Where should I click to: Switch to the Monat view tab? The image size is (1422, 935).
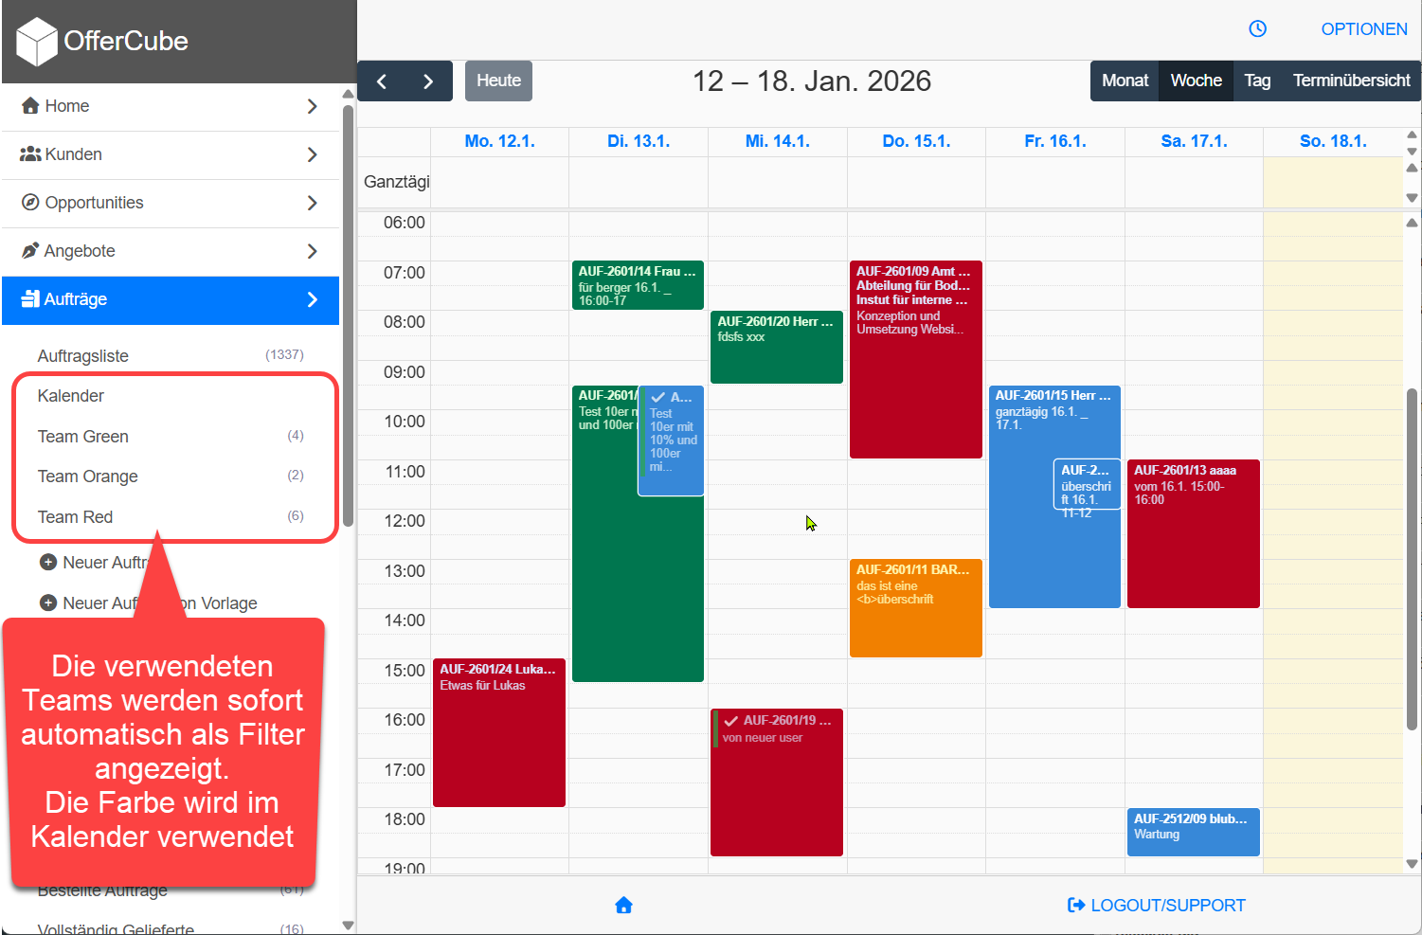[1124, 81]
